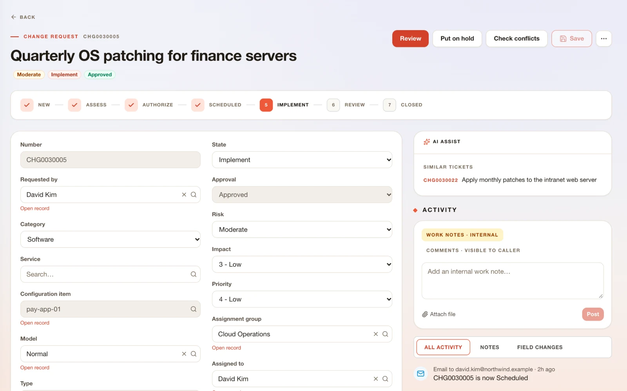Image resolution: width=627 pixels, height=391 pixels.
Task: Clear the Assignment group Cloud Operations value
Action: tap(376, 334)
